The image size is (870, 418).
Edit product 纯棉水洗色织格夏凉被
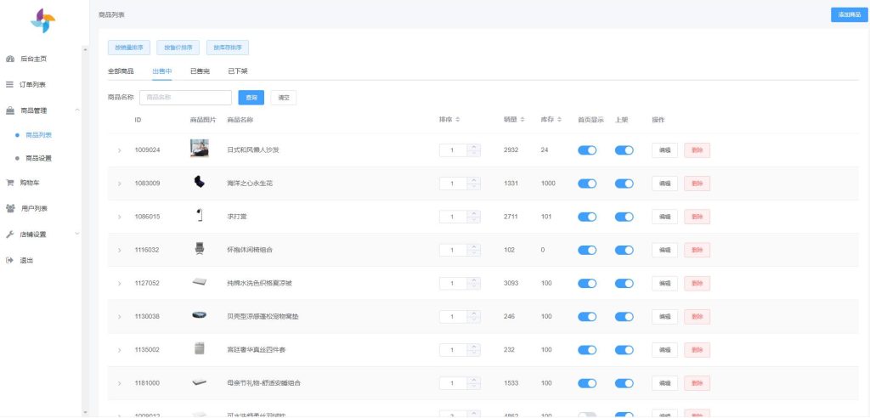664,284
